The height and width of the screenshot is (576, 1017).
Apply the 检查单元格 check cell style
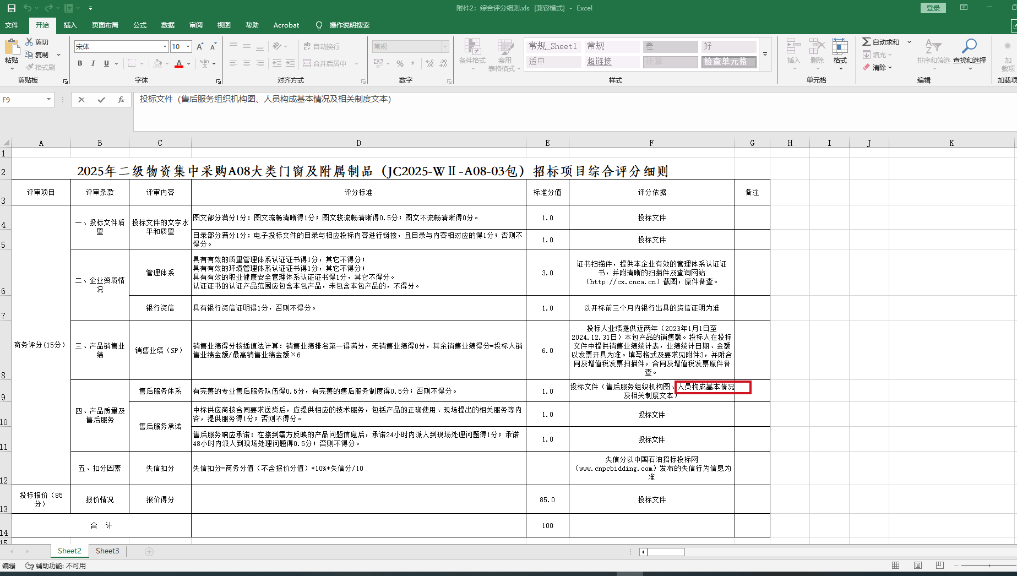click(x=728, y=62)
